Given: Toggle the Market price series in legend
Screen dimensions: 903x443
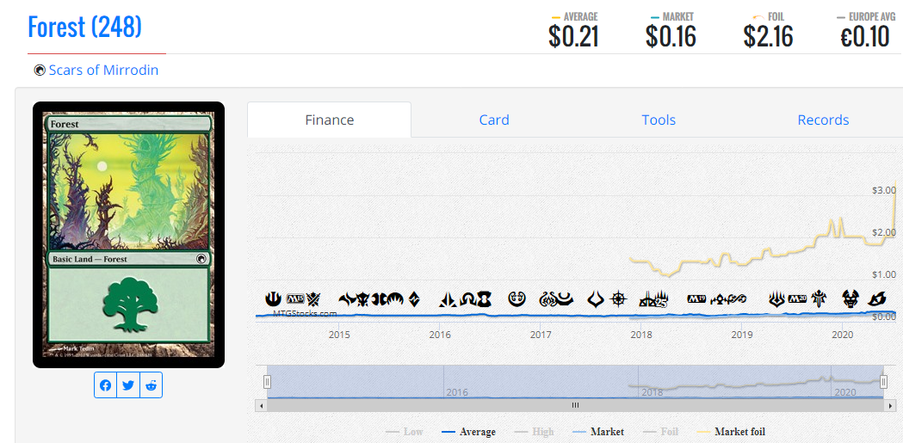Looking at the screenshot, I should [597, 432].
